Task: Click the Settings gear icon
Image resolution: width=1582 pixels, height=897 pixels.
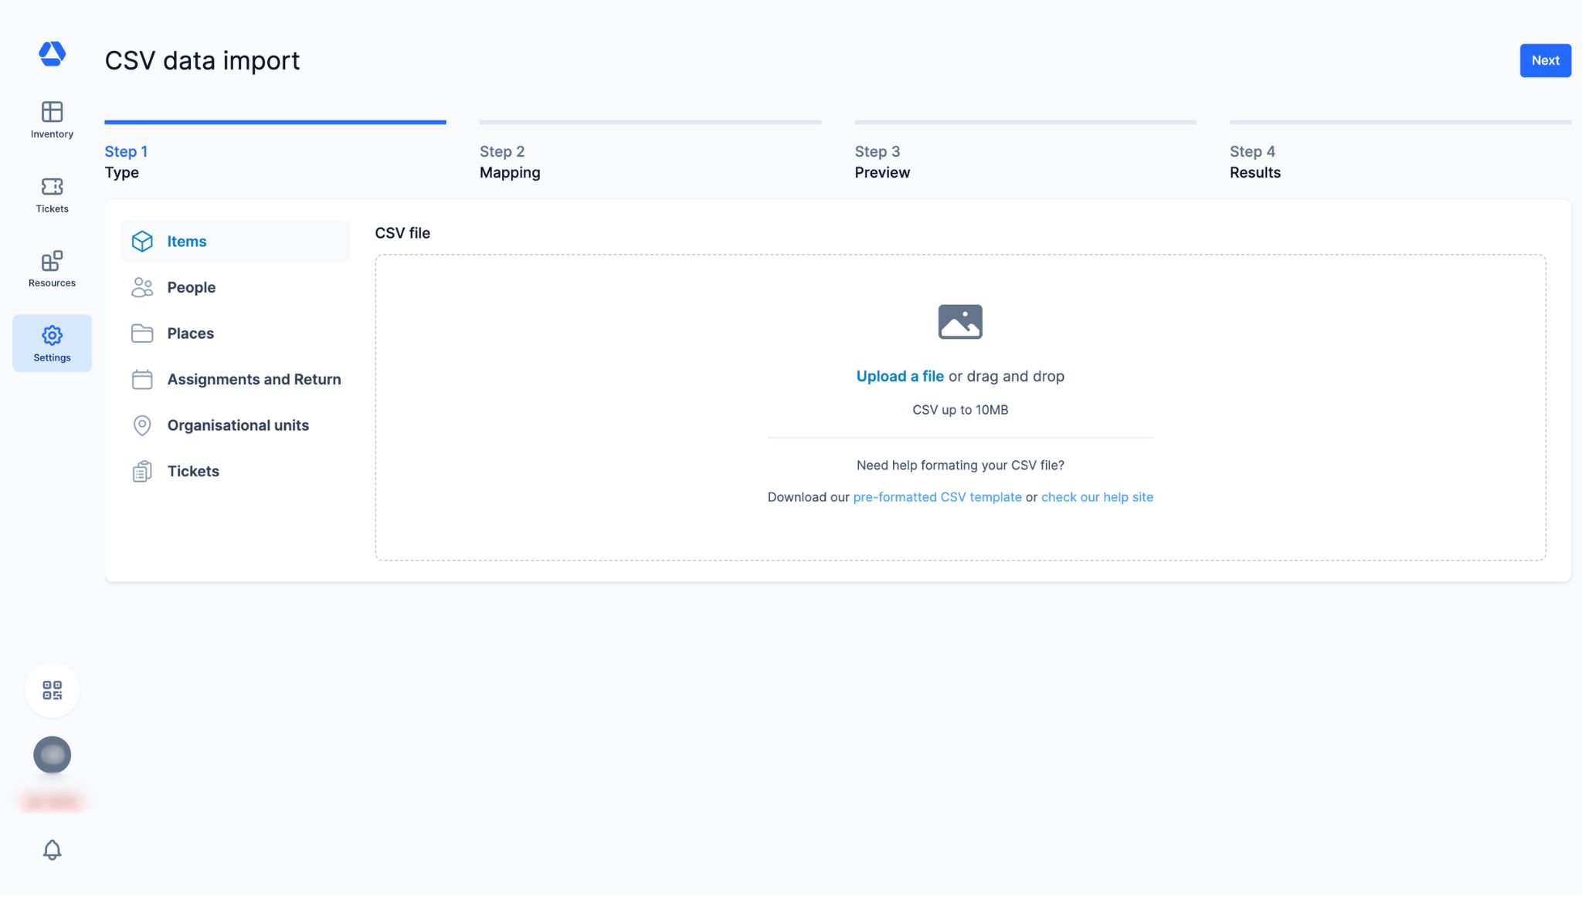Action: point(52,343)
